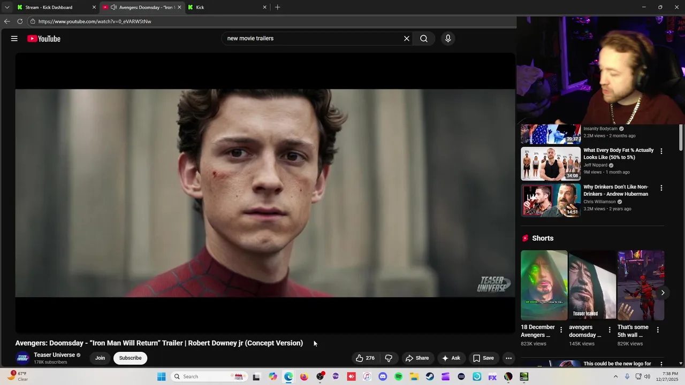Close the Kick tab
The height and width of the screenshot is (385, 685).
click(264, 7)
